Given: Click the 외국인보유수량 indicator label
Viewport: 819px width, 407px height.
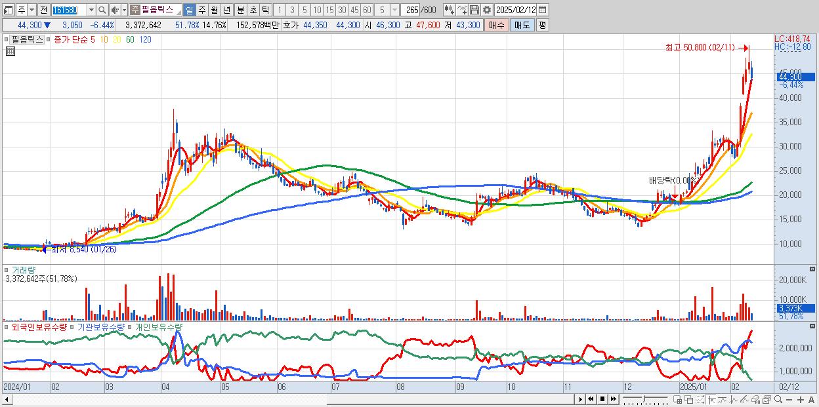Looking at the screenshot, I should point(39,326).
